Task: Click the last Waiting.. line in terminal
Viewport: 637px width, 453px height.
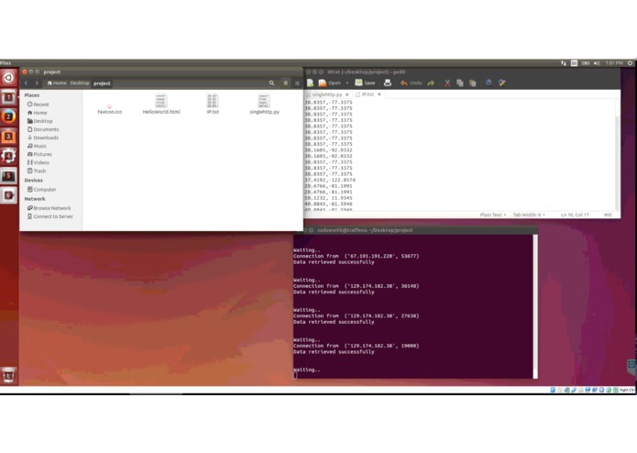Action: point(307,370)
